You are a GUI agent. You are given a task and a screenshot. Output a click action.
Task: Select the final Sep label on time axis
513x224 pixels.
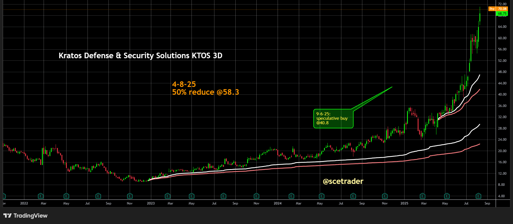point(487,203)
